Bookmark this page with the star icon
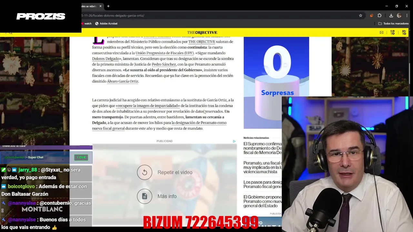413x232 pixels. (x=360, y=15)
